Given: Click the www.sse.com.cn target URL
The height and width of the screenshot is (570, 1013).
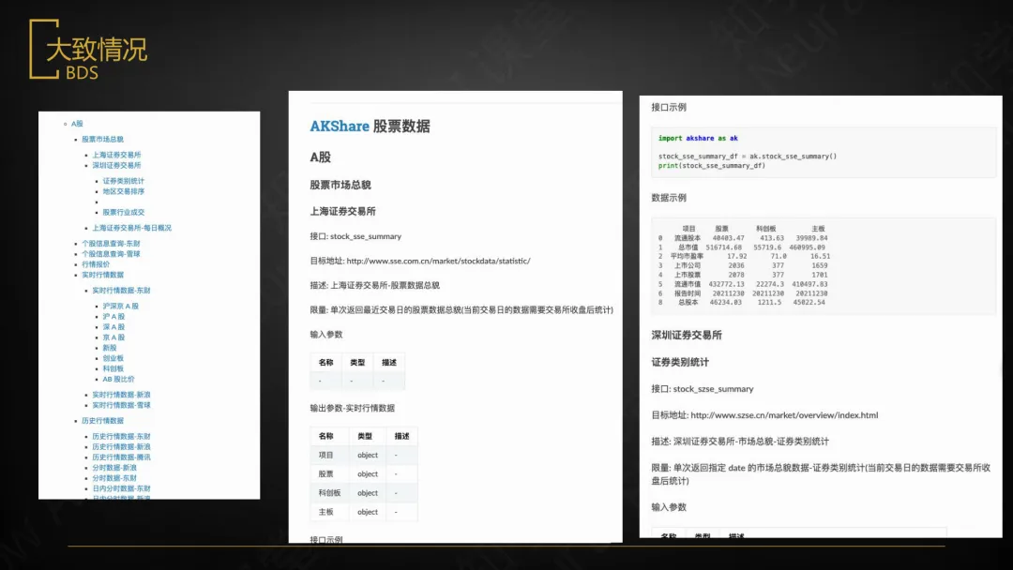Looking at the screenshot, I should click(438, 261).
